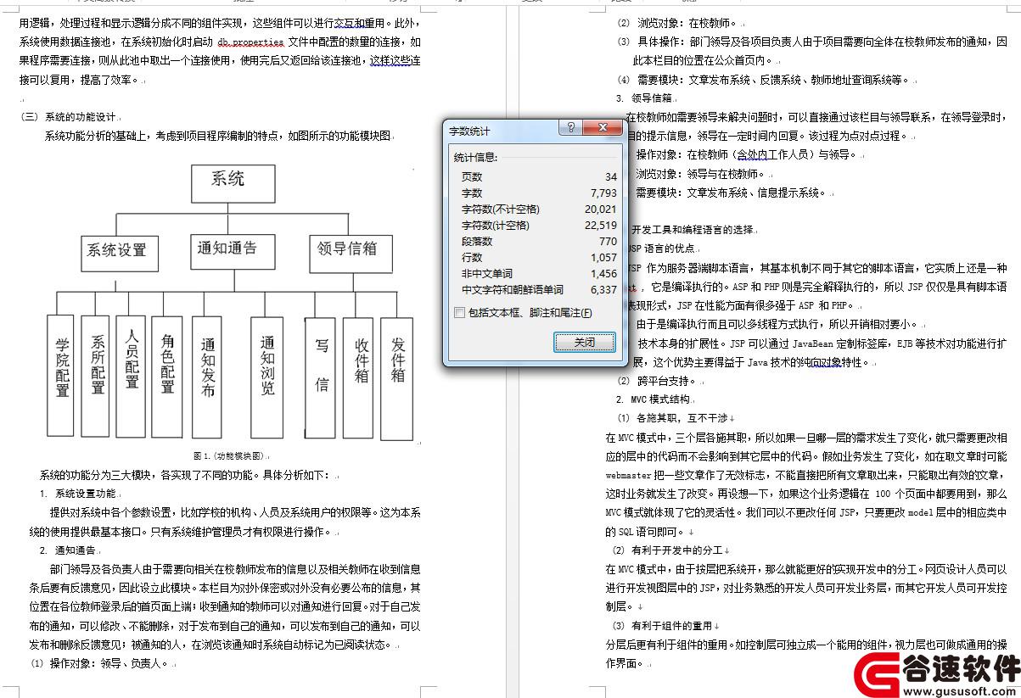Click the 学院配置 box in diagram
This screenshot has height=698, width=1021.
click(61, 375)
